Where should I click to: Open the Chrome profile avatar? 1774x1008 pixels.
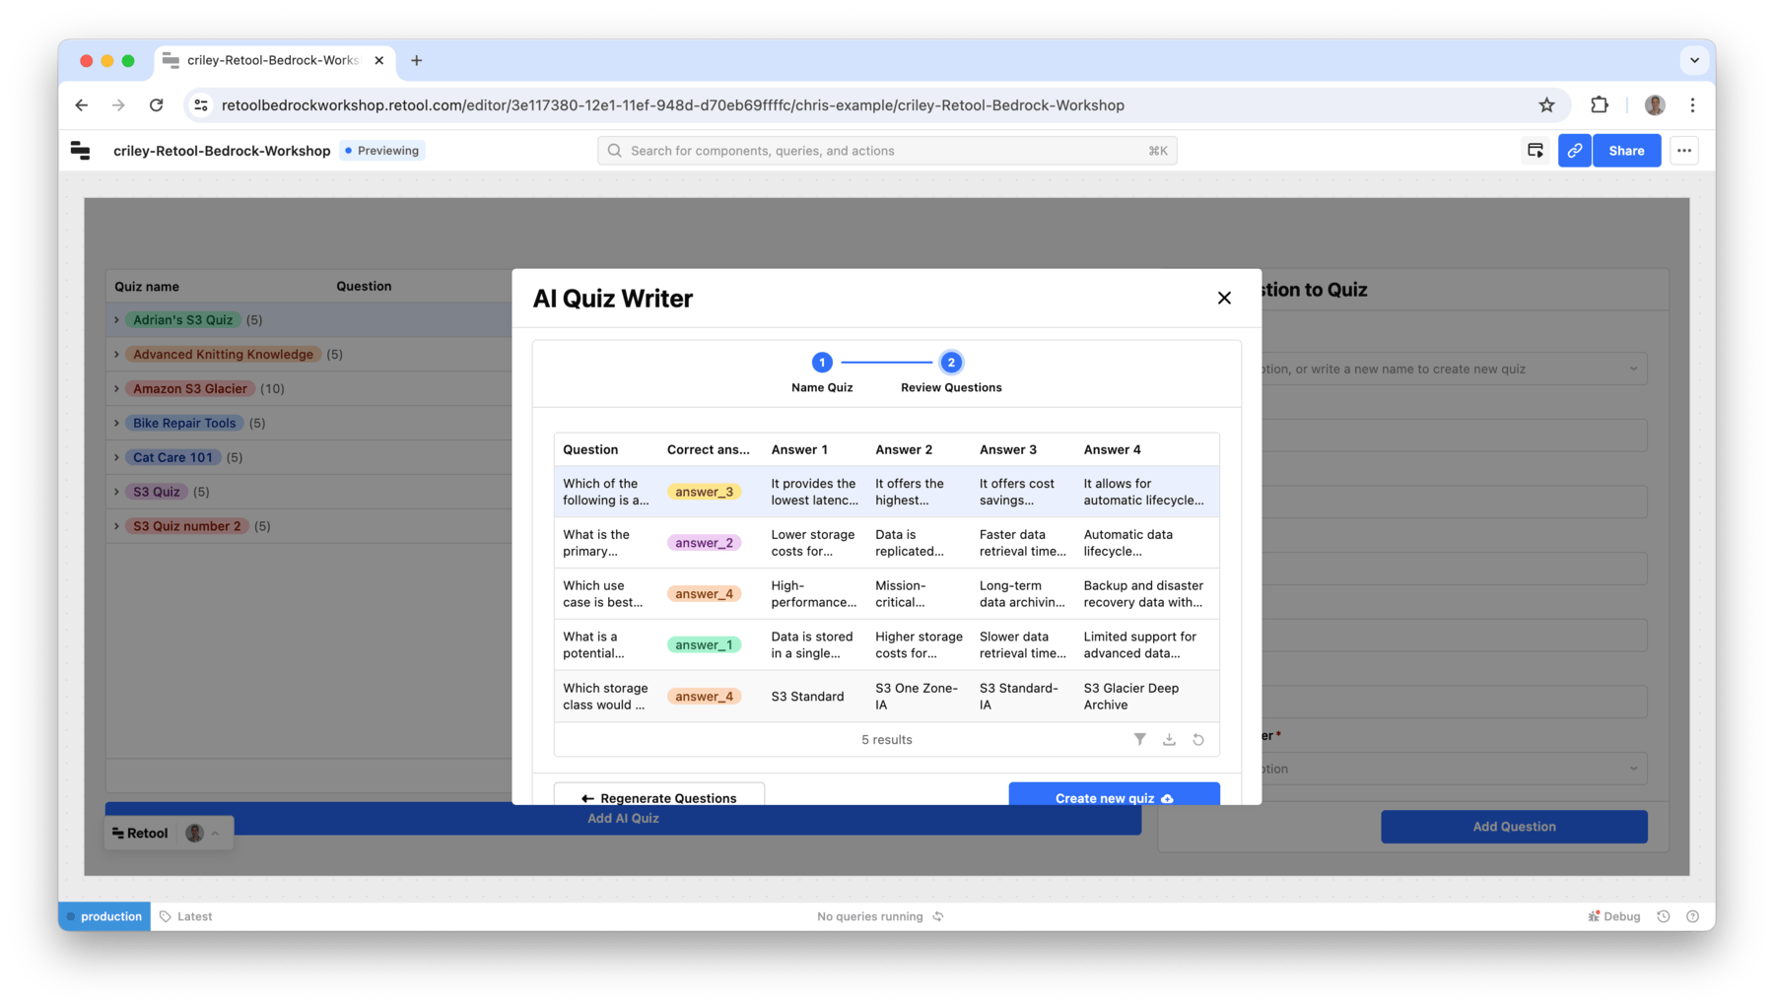click(1655, 105)
